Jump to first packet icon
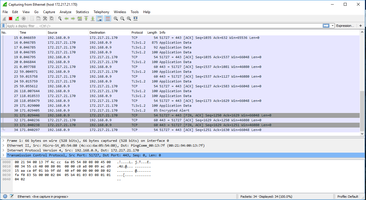The image size is (366, 200). tap(86, 19)
